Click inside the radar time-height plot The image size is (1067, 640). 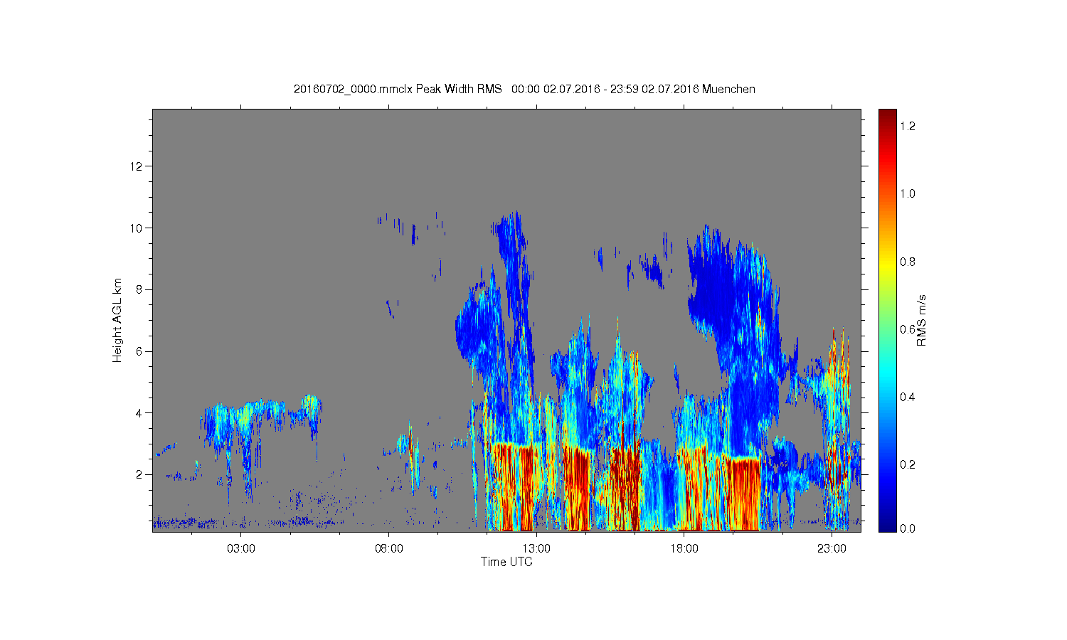point(506,320)
